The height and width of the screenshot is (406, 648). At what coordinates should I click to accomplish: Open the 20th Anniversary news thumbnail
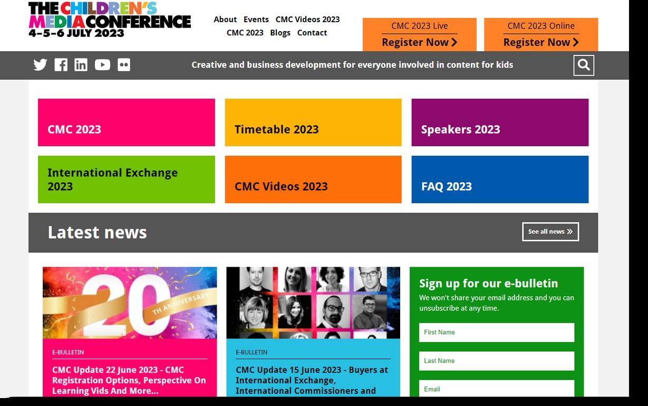130,303
